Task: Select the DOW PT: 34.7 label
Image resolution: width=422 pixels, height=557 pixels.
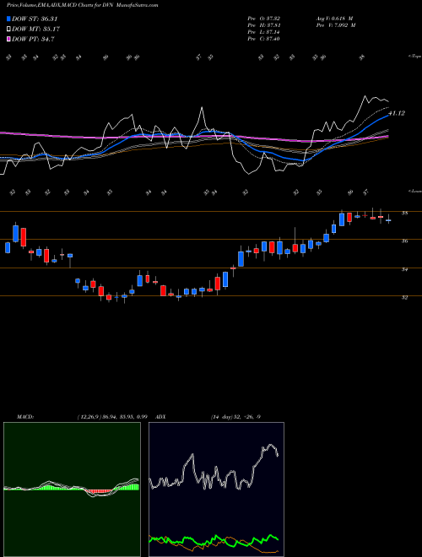Action: tap(33, 39)
